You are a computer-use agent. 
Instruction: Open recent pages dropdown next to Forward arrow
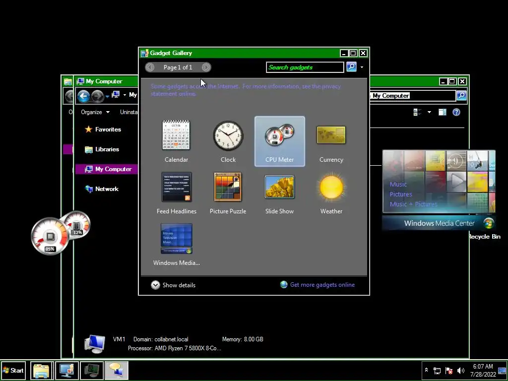click(108, 96)
